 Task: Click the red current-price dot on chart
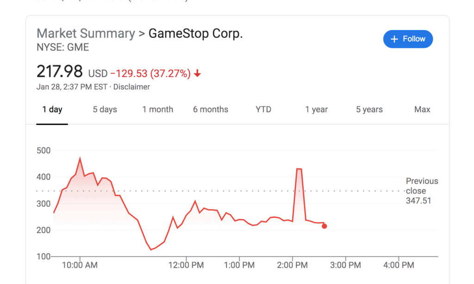324,226
